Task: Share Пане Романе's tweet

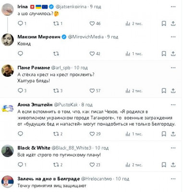Action: click(x=173, y=91)
